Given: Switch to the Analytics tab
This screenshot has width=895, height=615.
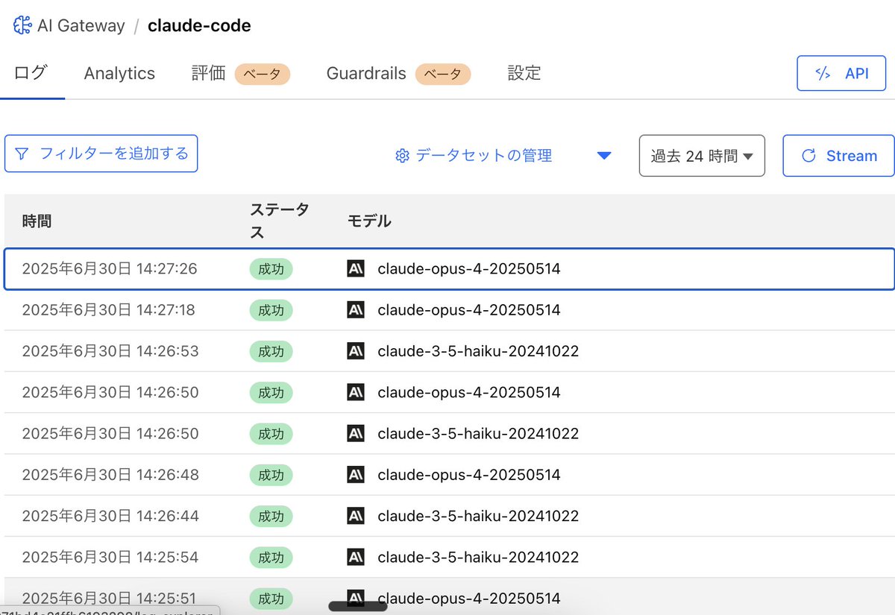Looking at the screenshot, I should click(x=119, y=73).
